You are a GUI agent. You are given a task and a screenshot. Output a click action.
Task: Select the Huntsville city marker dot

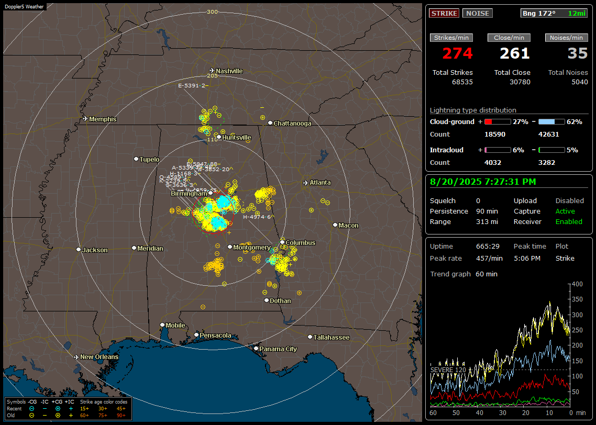[219, 137]
